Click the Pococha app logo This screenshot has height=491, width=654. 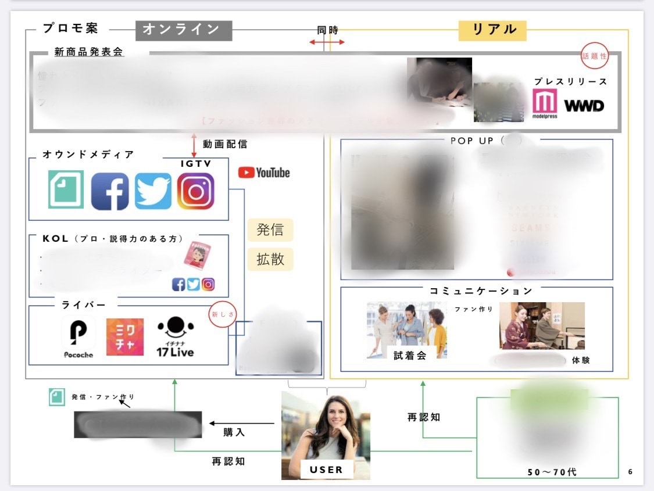tap(78, 337)
